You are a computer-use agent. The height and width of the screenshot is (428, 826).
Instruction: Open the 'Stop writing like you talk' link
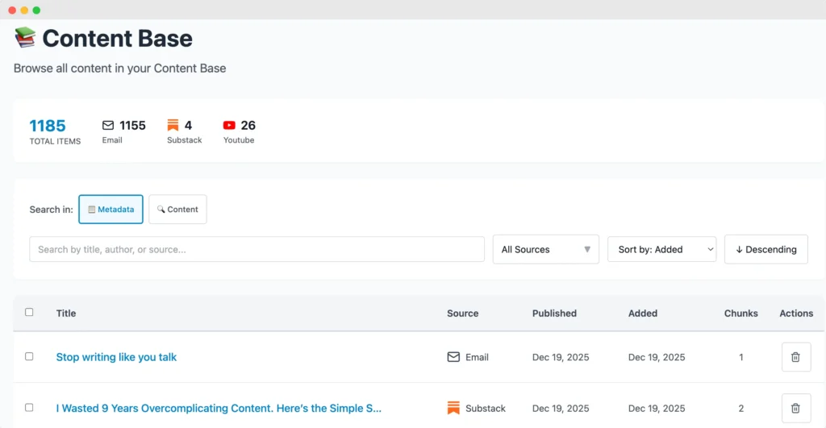click(x=116, y=357)
